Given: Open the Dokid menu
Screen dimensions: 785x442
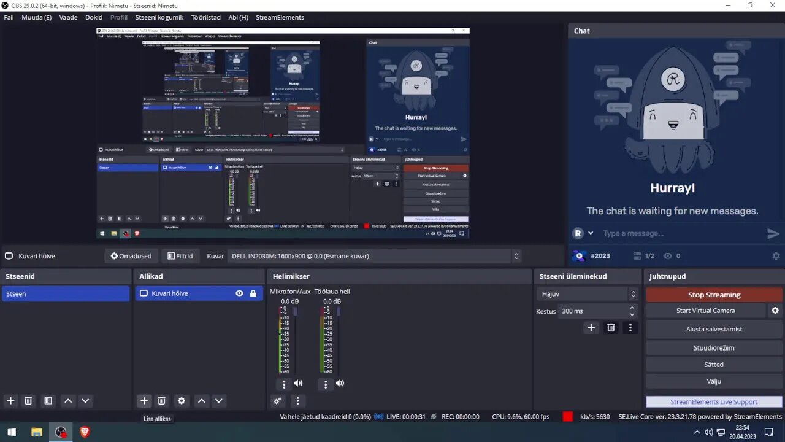Looking at the screenshot, I should click(94, 17).
